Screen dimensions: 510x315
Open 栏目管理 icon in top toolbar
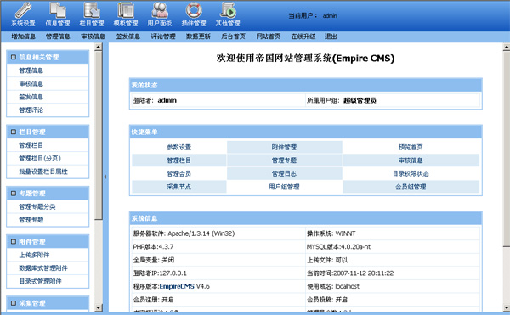92,11
